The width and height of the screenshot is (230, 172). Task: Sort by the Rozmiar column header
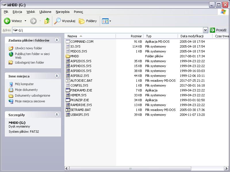coord(130,36)
